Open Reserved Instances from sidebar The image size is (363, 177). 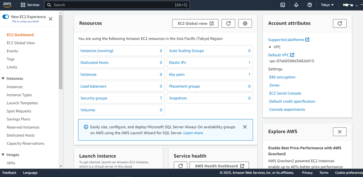coord(23,127)
